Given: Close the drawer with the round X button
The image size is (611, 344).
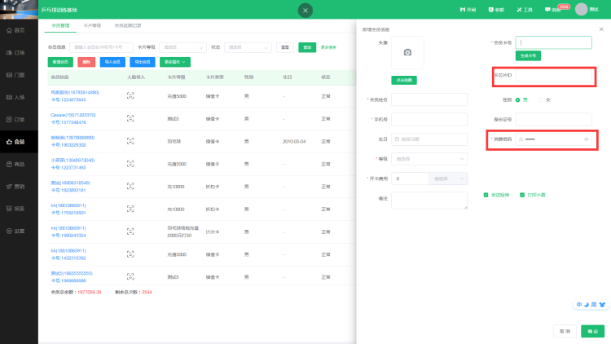Looking at the screenshot, I should [x=305, y=10].
